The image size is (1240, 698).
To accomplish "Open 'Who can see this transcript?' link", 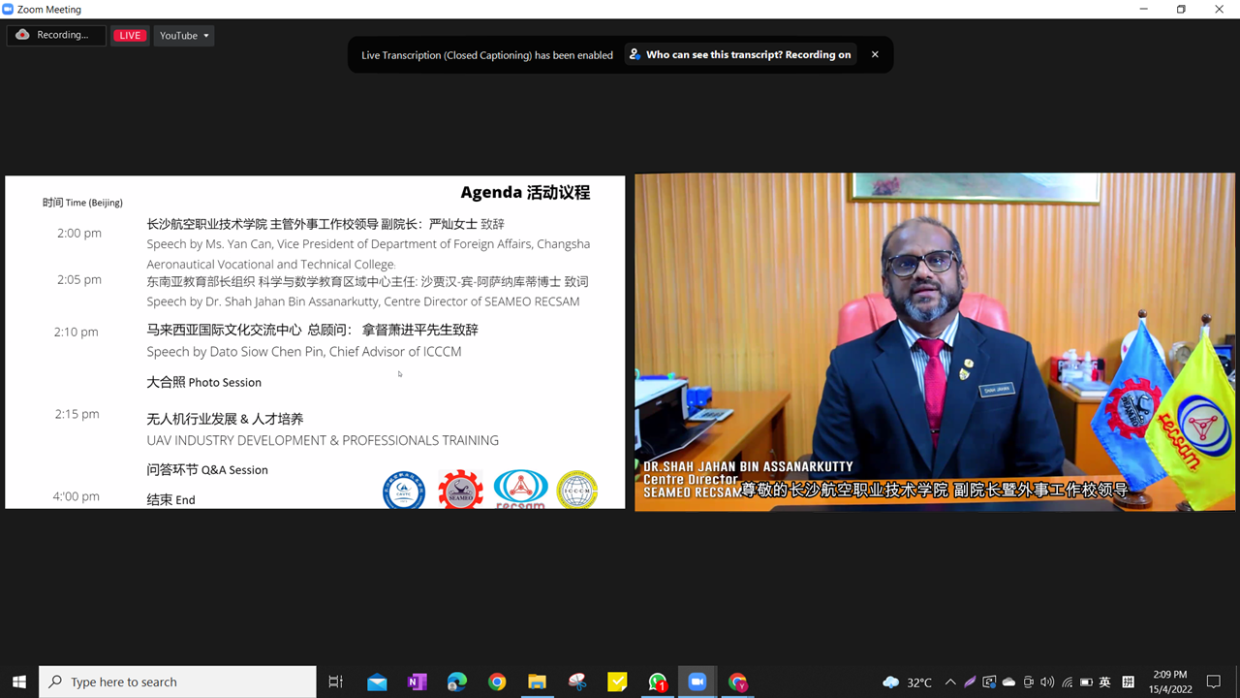I will click(740, 55).
